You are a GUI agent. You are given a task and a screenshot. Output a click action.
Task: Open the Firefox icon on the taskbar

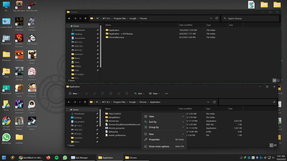(x=48, y=158)
